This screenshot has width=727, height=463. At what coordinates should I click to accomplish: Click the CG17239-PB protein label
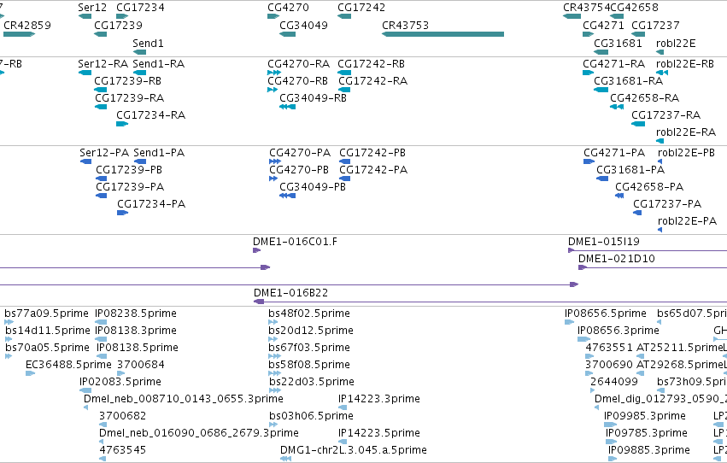[x=129, y=170]
